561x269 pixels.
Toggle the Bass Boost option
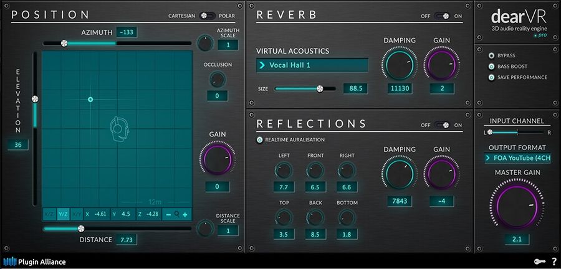pyautogui.click(x=492, y=67)
